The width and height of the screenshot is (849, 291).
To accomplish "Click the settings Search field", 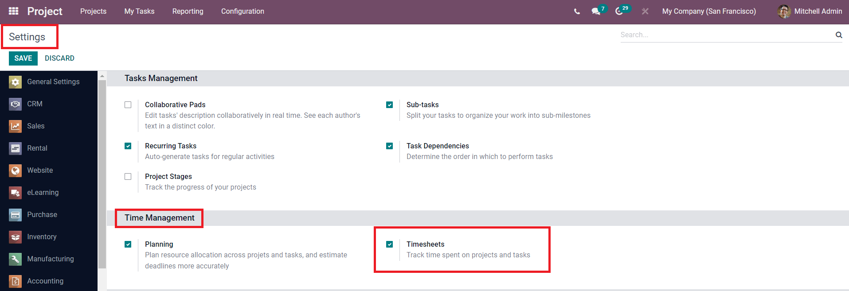I will click(x=726, y=35).
